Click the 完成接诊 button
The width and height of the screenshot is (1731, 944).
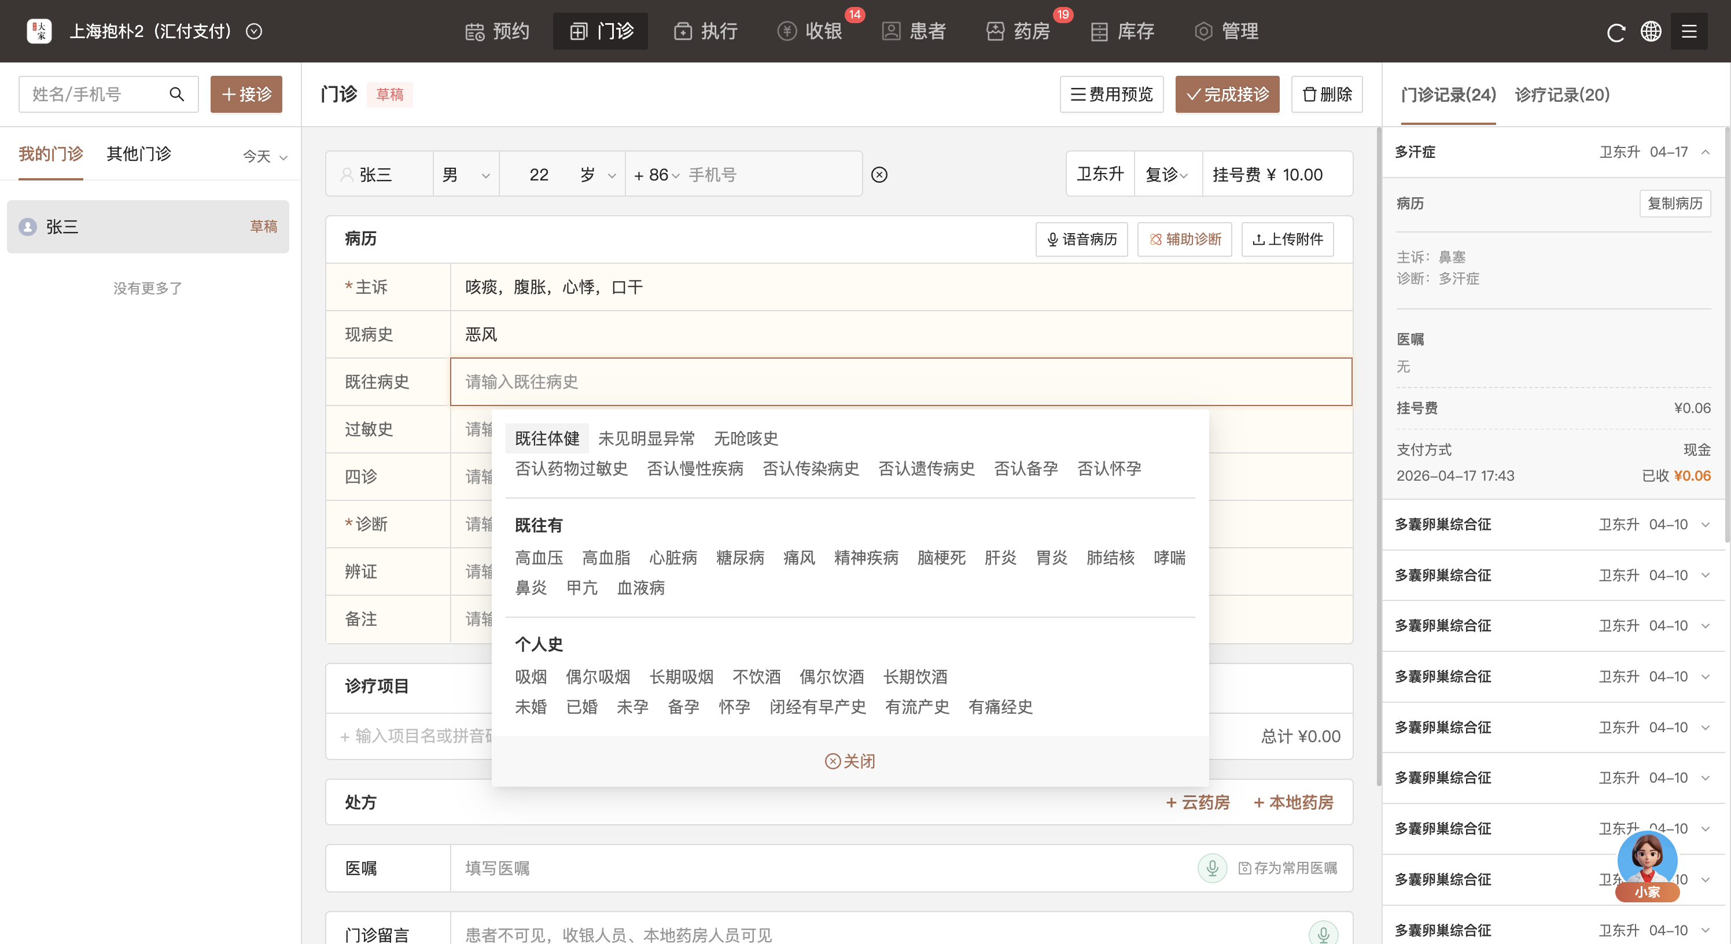(x=1227, y=94)
